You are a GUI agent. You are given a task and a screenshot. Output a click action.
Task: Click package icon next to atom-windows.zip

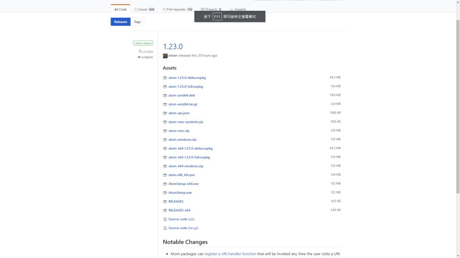[x=165, y=140]
